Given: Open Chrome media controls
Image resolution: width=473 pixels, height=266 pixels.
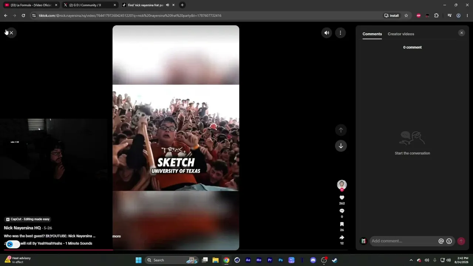Looking at the screenshot, I should [x=449, y=16].
